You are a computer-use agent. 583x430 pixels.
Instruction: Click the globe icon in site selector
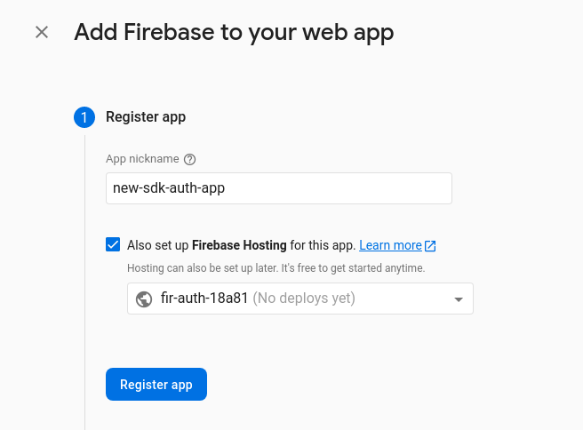tap(144, 299)
